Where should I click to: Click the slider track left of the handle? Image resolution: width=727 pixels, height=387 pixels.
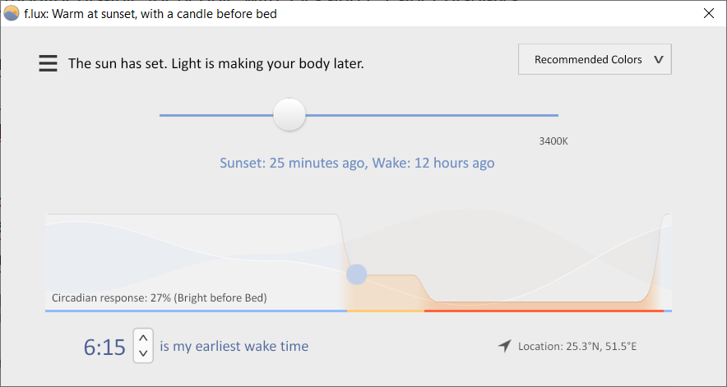click(x=214, y=115)
